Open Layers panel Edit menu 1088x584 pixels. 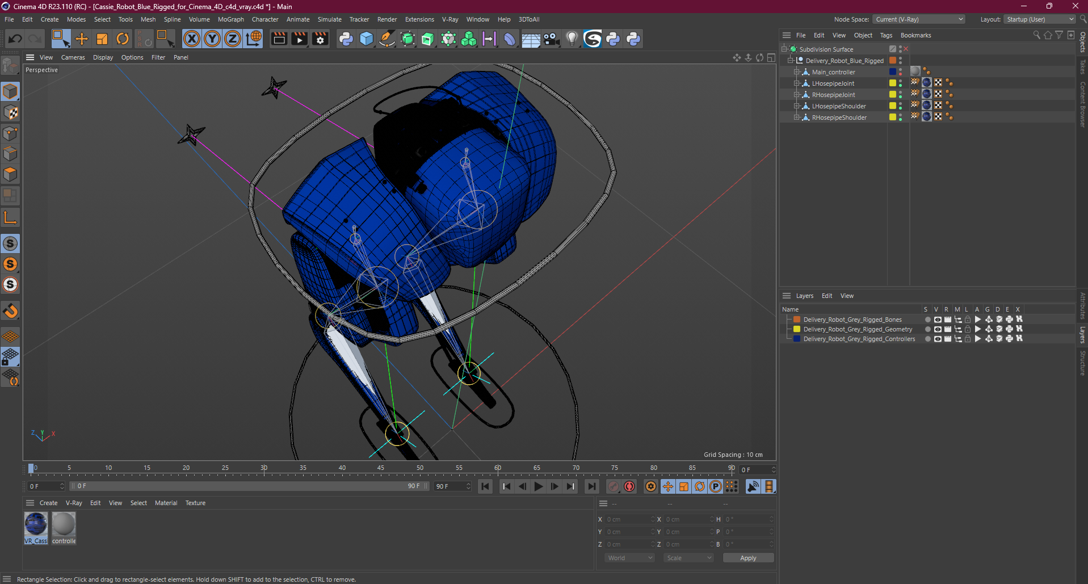[827, 296]
